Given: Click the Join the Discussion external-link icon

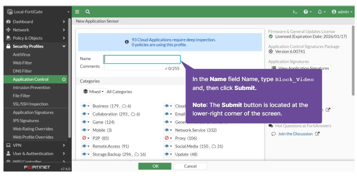Looking at the screenshot, I should tap(317, 134).
